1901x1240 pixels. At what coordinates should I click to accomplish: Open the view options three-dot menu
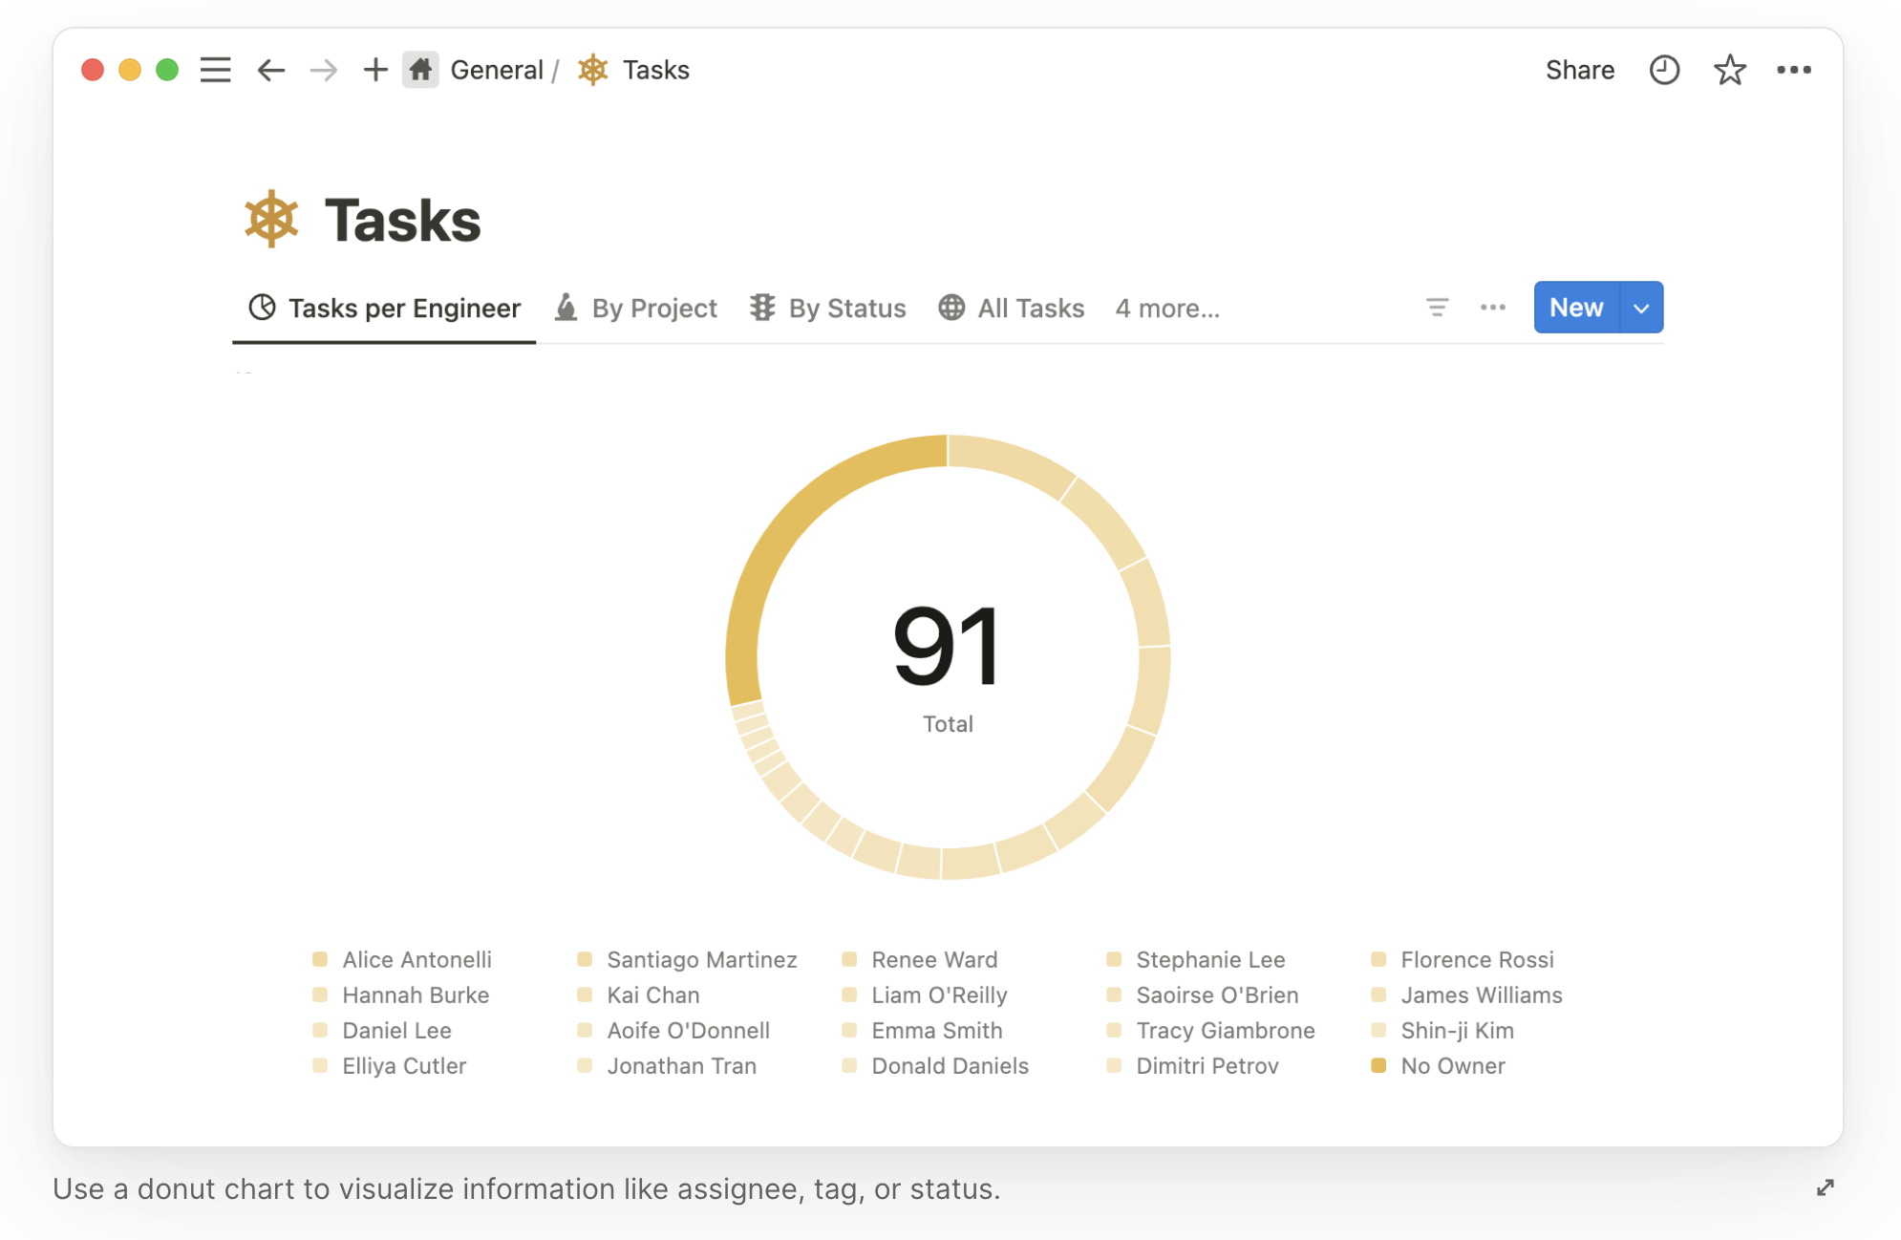click(x=1493, y=307)
